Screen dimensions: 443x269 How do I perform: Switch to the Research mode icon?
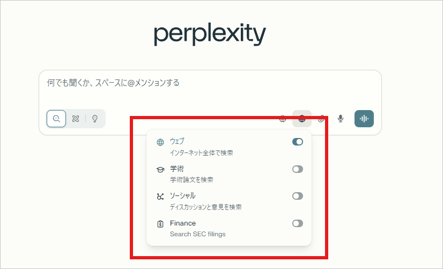76,119
